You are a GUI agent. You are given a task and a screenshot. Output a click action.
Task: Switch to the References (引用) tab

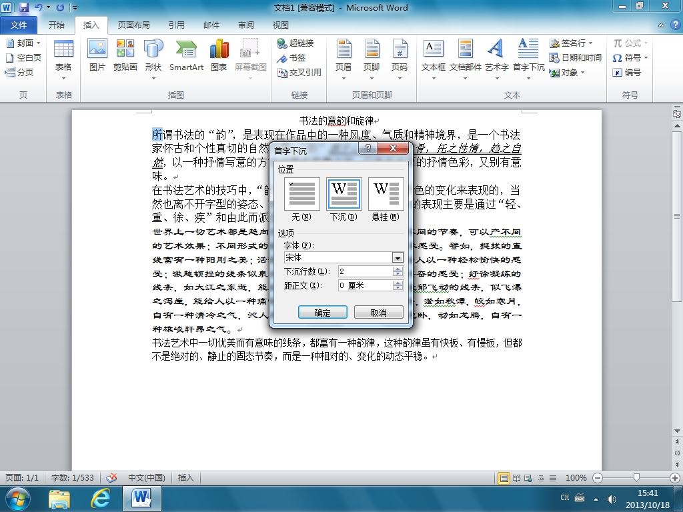point(176,25)
